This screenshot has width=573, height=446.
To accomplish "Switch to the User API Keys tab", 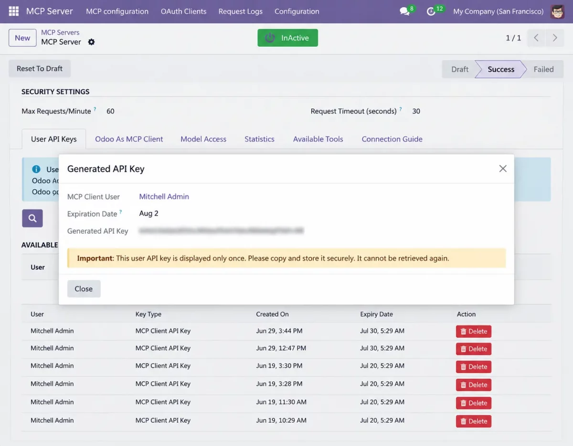I will pos(53,139).
